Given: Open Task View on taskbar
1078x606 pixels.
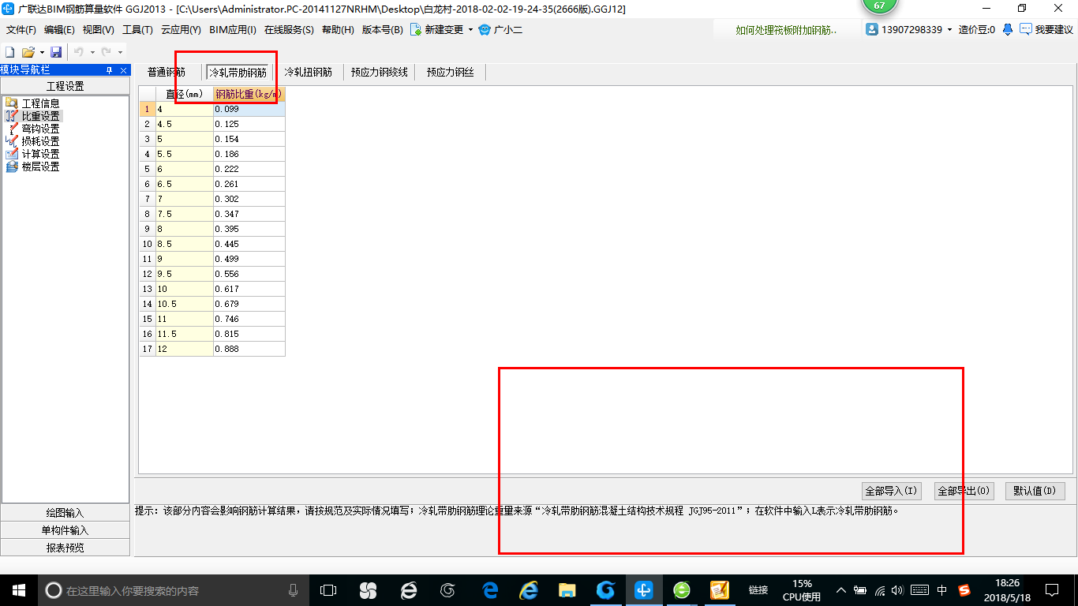Looking at the screenshot, I should (x=328, y=590).
